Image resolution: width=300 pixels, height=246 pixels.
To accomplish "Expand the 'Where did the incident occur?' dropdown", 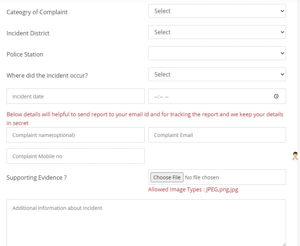I will point(217,74).
